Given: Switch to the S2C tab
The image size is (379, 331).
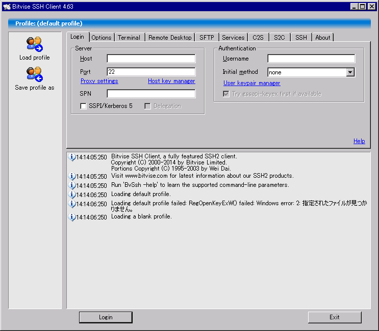Looking at the screenshot, I should [280, 38].
